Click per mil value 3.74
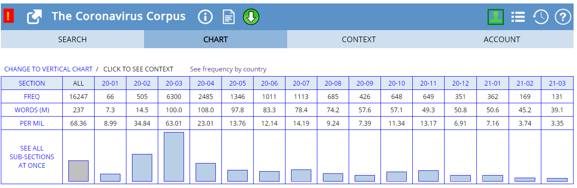 [x=525, y=123]
